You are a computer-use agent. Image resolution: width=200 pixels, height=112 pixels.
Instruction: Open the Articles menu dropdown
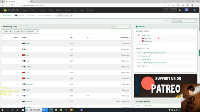[33, 10]
